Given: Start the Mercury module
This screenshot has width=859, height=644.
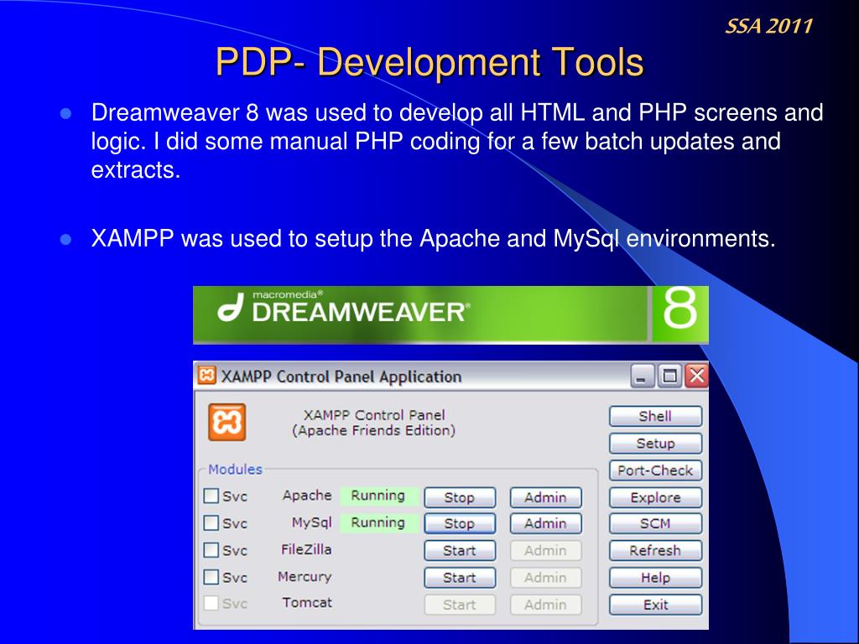Looking at the screenshot, I should point(460,578).
